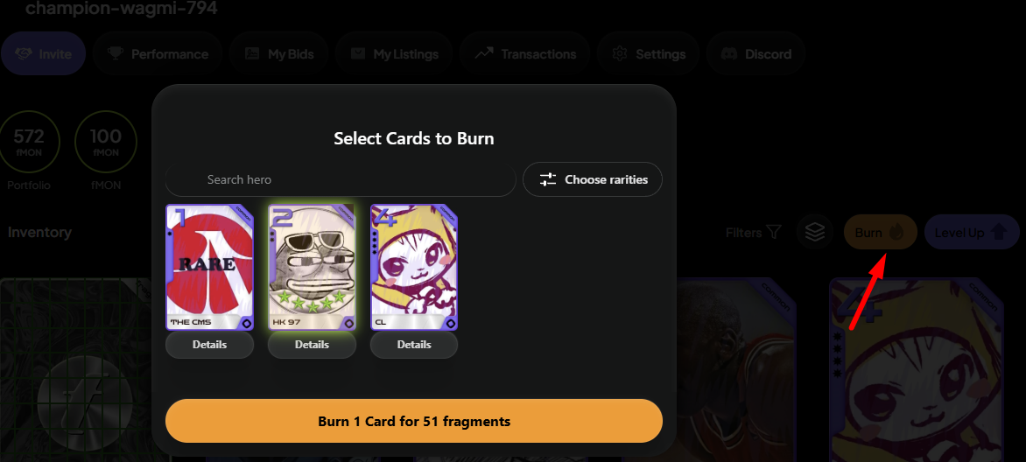Click the My Listings envelope icon
This screenshot has height=462, width=1026.
click(357, 54)
